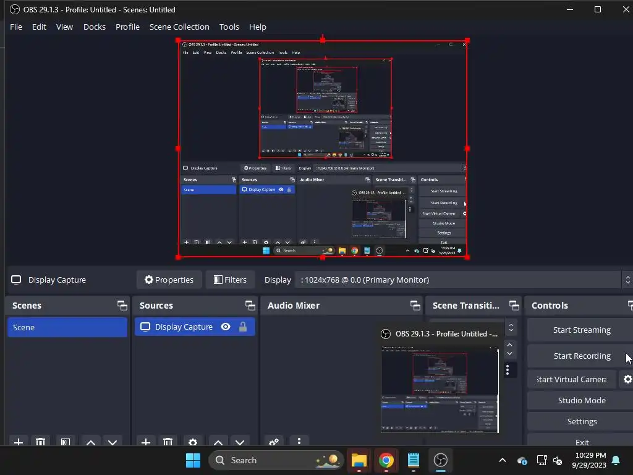Move source up in Sources toolbar
The image size is (633, 475).
[218, 442]
